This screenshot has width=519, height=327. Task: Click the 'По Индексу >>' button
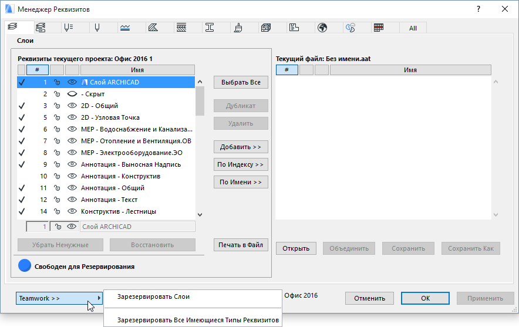pyautogui.click(x=241, y=164)
